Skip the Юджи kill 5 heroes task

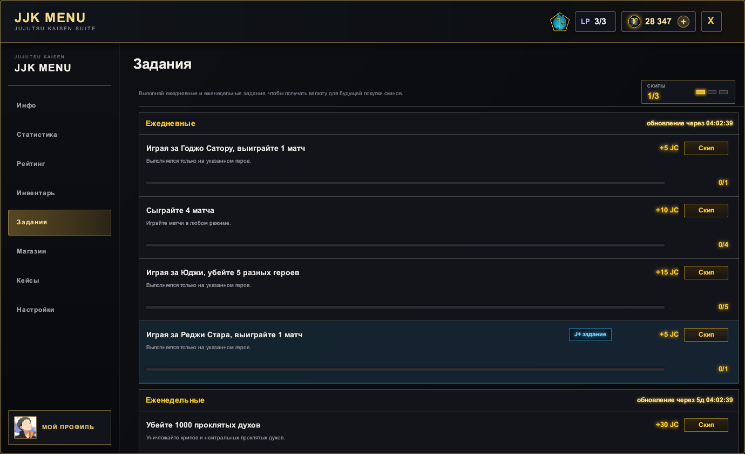coord(706,272)
